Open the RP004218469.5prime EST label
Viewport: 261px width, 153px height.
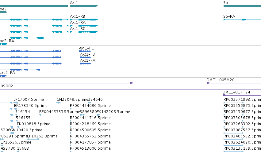90,124
